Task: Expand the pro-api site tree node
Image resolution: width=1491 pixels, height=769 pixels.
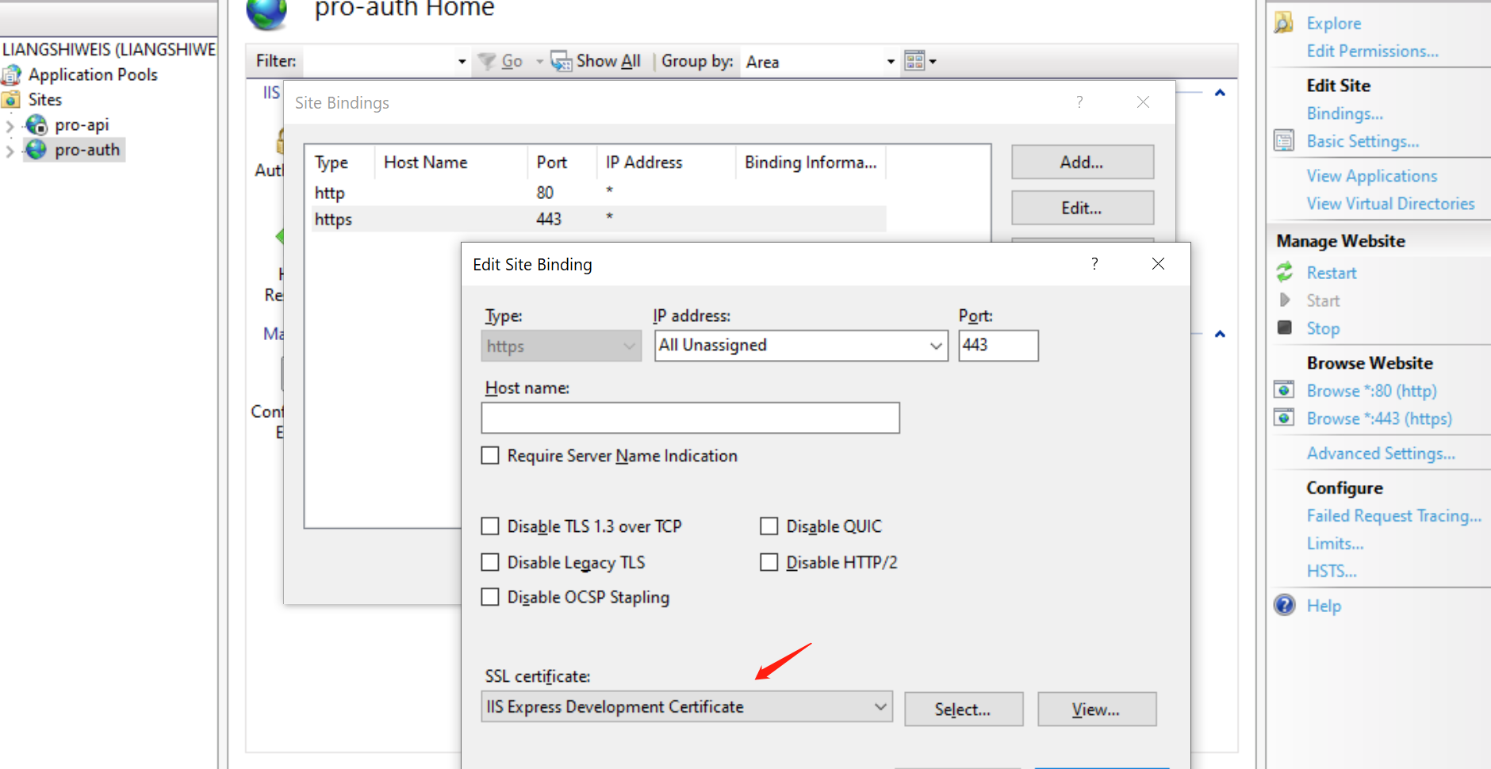Action: coord(10,125)
